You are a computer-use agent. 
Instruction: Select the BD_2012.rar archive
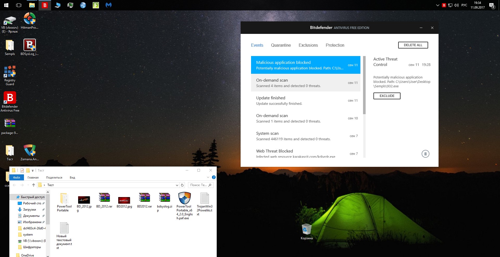point(104,200)
